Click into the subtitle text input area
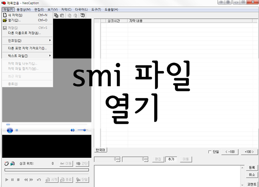 click(x=167, y=176)
